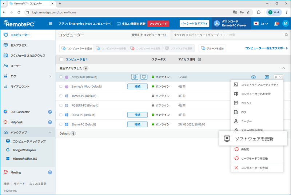The width and height of the screenshot is (291, 195).
Task: Open the Ja language dropdown
Action: point(261,24)
